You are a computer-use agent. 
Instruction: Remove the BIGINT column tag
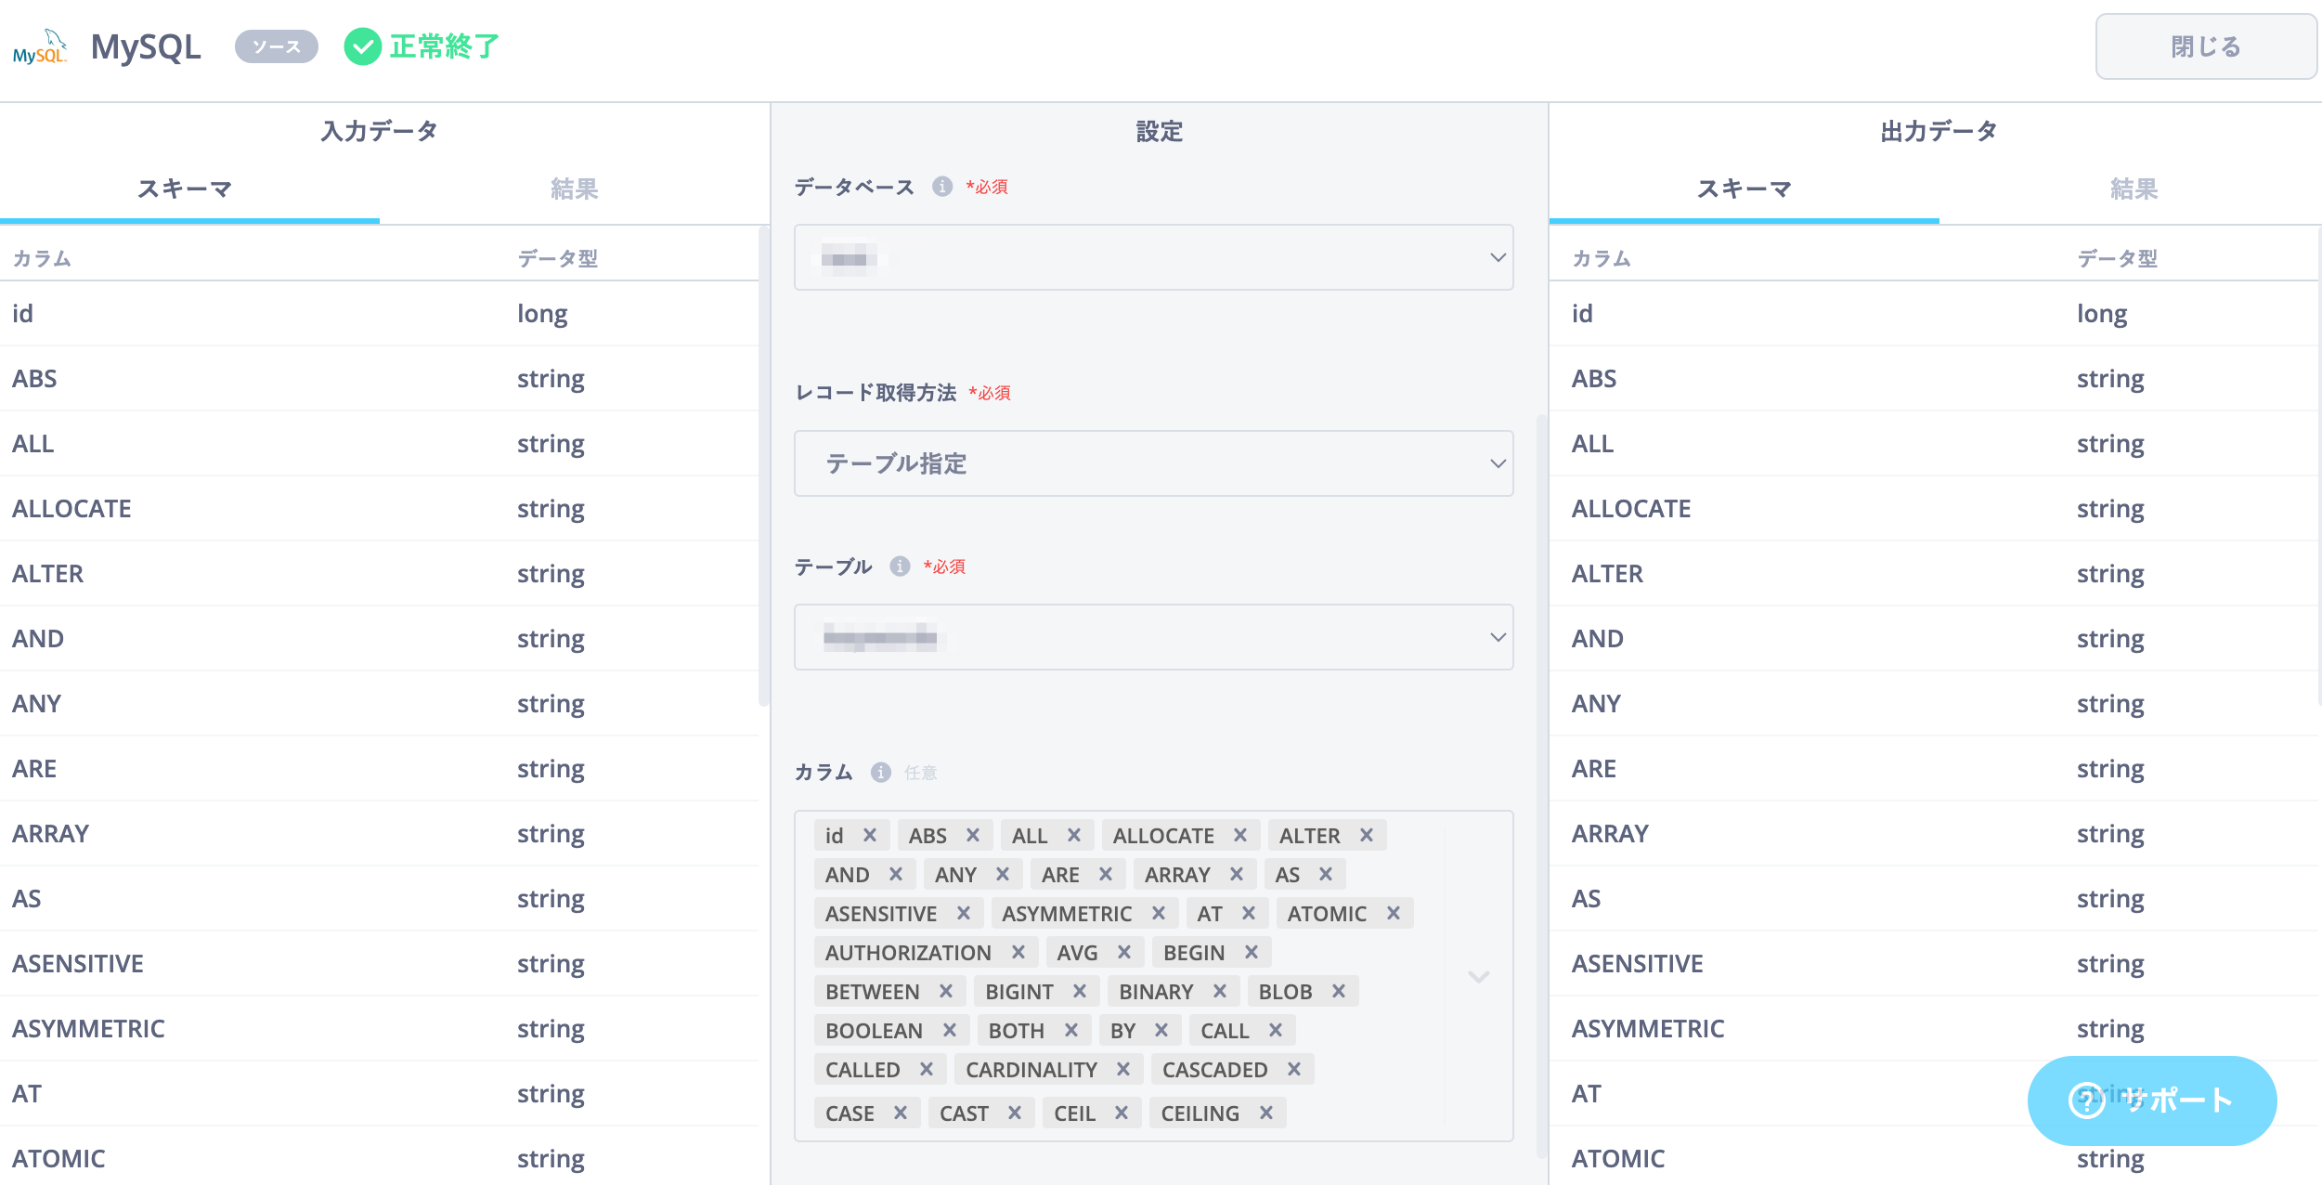pos(1080,991)
